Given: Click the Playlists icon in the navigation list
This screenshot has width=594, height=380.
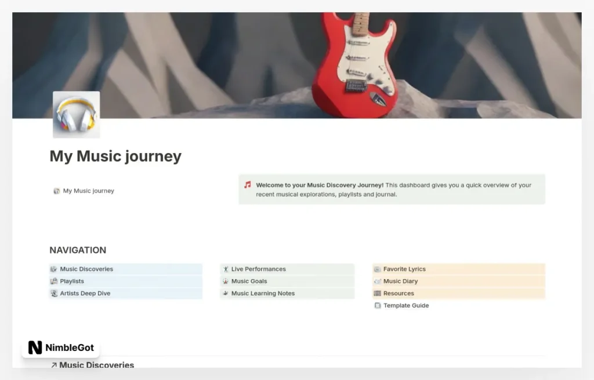Looking at the screenshot, I should (x=54, y=281).
